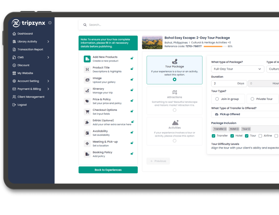Click the Checkout Options cart icon
This screenshot has width=279, height=215.
pyautogui.click(x=87, y=112)
